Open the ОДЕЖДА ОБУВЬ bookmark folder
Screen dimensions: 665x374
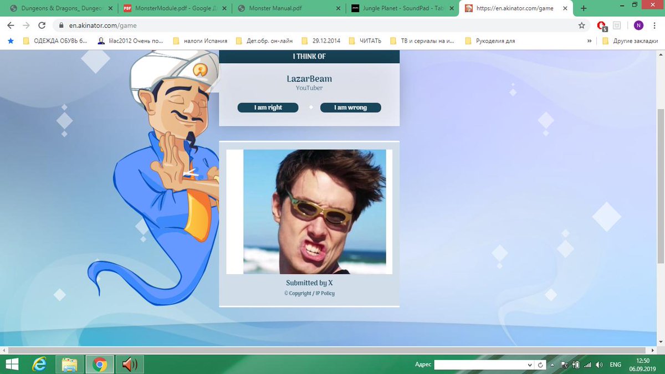55,40
